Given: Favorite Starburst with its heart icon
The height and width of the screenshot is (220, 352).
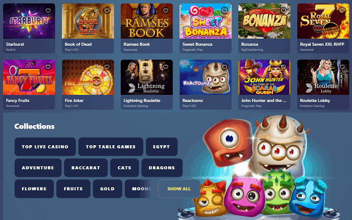Looking at the screenshot, I should pos(48,11).
